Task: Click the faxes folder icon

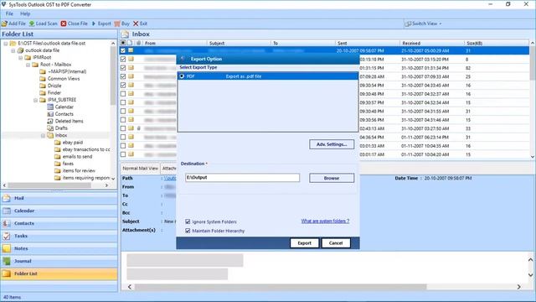Action: pyautogui.click(x=58, y=164)
